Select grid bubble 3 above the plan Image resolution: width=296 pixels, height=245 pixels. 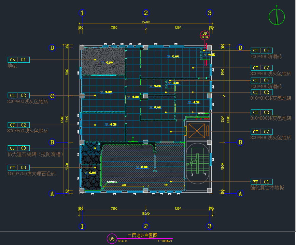pos(210,13)
